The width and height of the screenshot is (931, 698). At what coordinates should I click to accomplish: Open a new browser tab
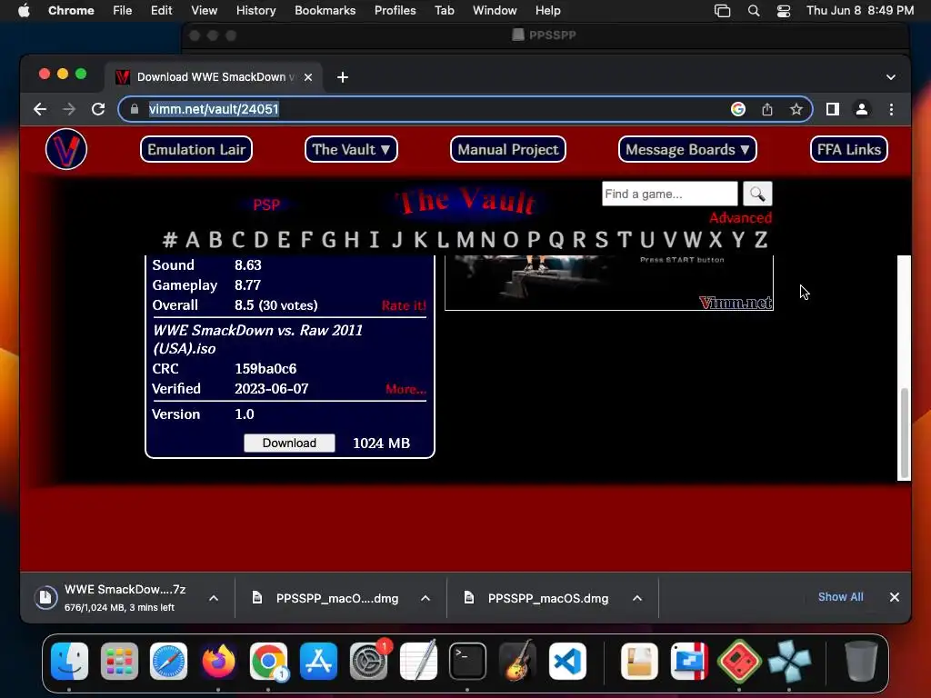click(343, 77)
